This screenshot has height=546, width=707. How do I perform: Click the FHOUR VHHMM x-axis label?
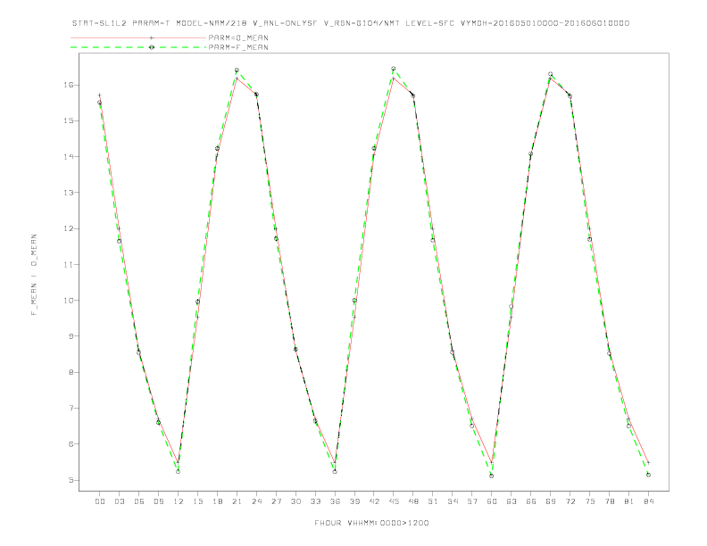click(371, 523)
